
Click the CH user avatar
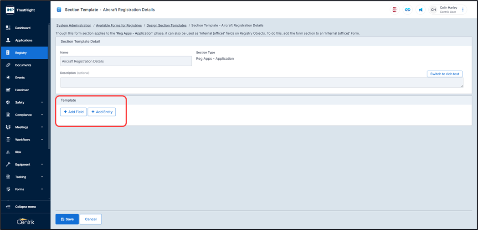433,10
